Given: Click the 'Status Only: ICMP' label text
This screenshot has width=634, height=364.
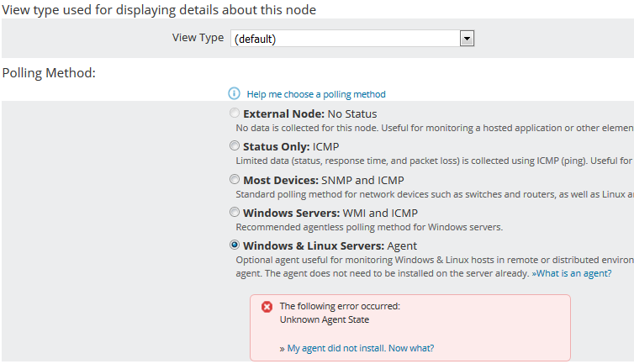Looking at the screenshot, I should tap(290, 146).
